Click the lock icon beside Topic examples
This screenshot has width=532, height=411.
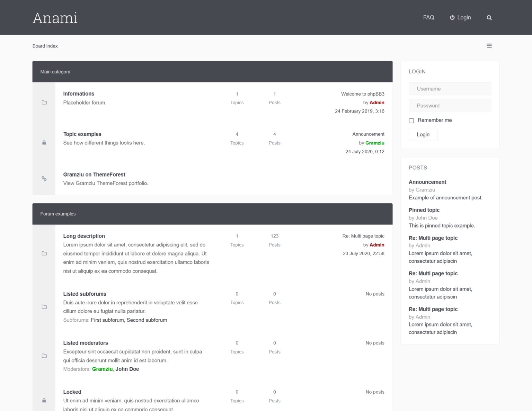[44, 143]
